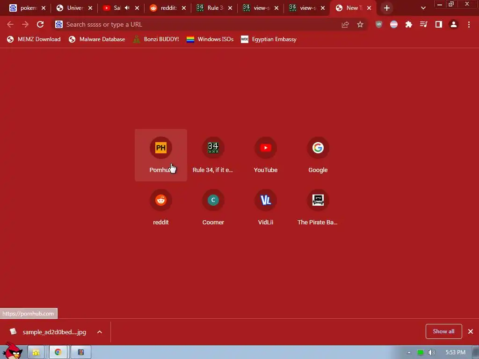479x359 pixels.
Task: Reload the current page
Action: (40, 24)
